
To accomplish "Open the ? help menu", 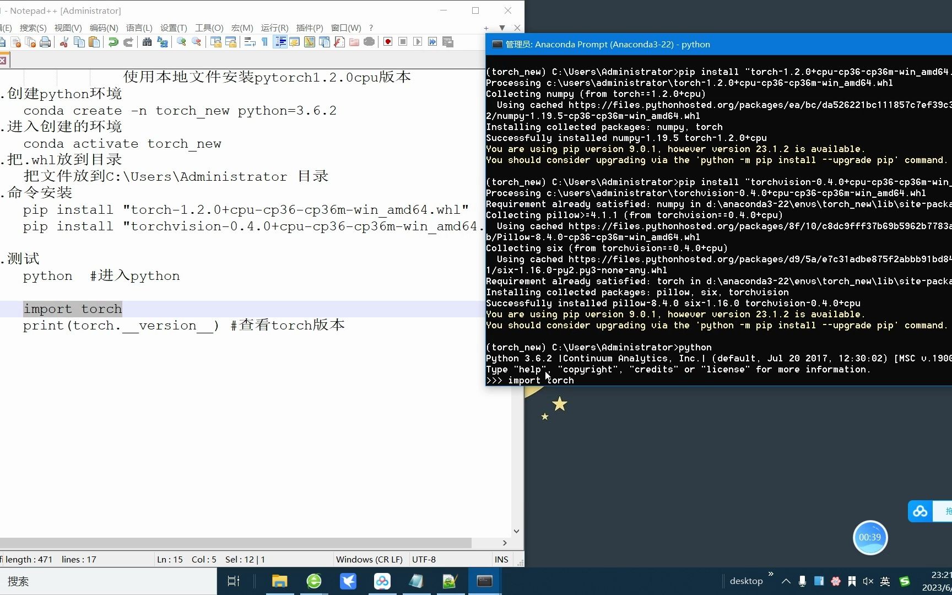I will pyautogui.click(x=371, y=28).
